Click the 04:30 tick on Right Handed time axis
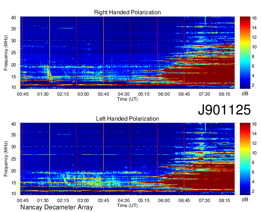The width and height of the screenshot is (261, 212). (x=124, y=94)
